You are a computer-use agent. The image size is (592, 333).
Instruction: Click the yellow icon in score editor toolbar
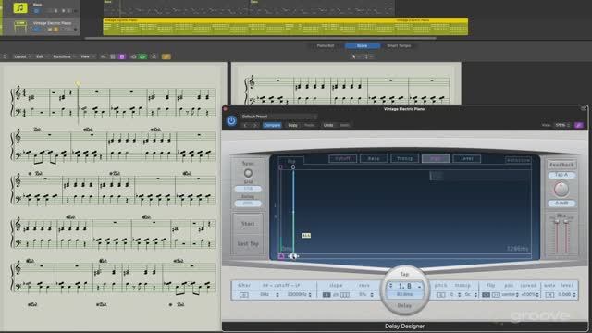point(166,56)
